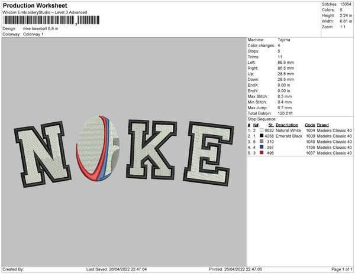Viewport: 355px width, 274px height.
Task: Click the barcode in the header
Action: point(51,20)
